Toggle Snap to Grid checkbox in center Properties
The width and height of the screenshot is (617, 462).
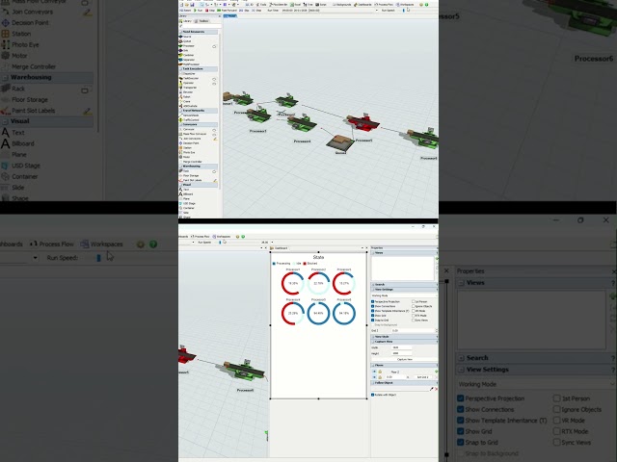[x=373, y=321]
